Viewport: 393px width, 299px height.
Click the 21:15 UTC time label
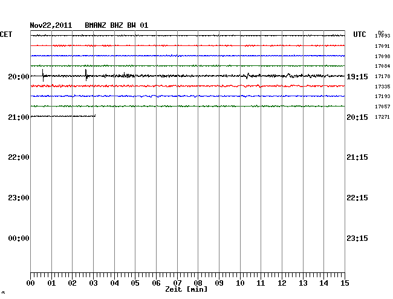[x=357, y=157]
